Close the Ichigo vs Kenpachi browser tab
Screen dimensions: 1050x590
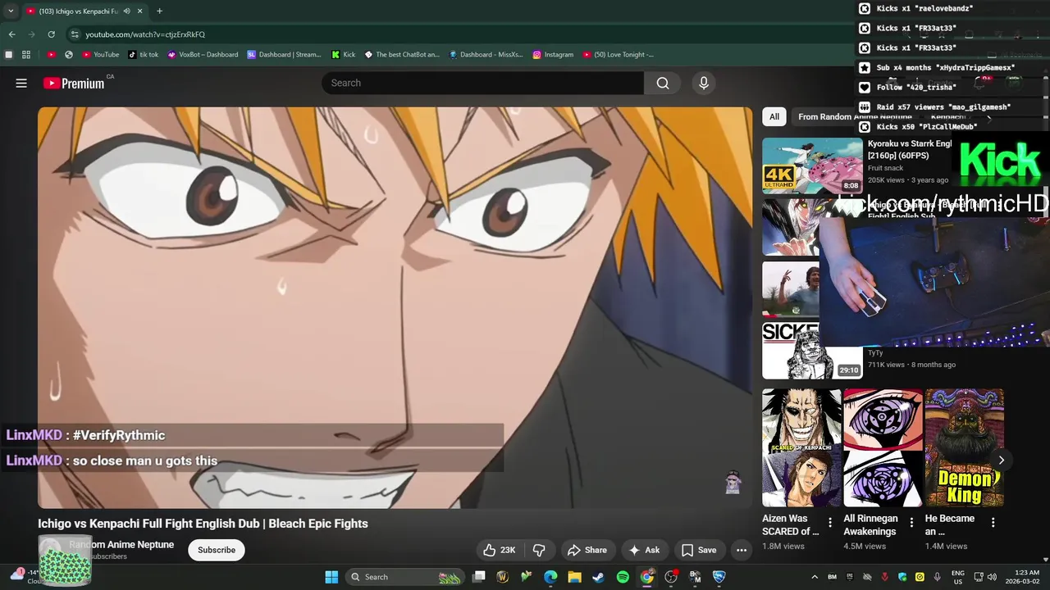click(140, 11)
